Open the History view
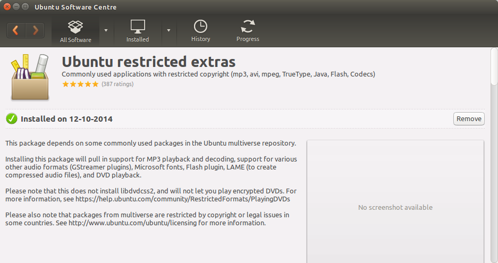This screenshot has width=498, height=263. click(x=201, y=31)
